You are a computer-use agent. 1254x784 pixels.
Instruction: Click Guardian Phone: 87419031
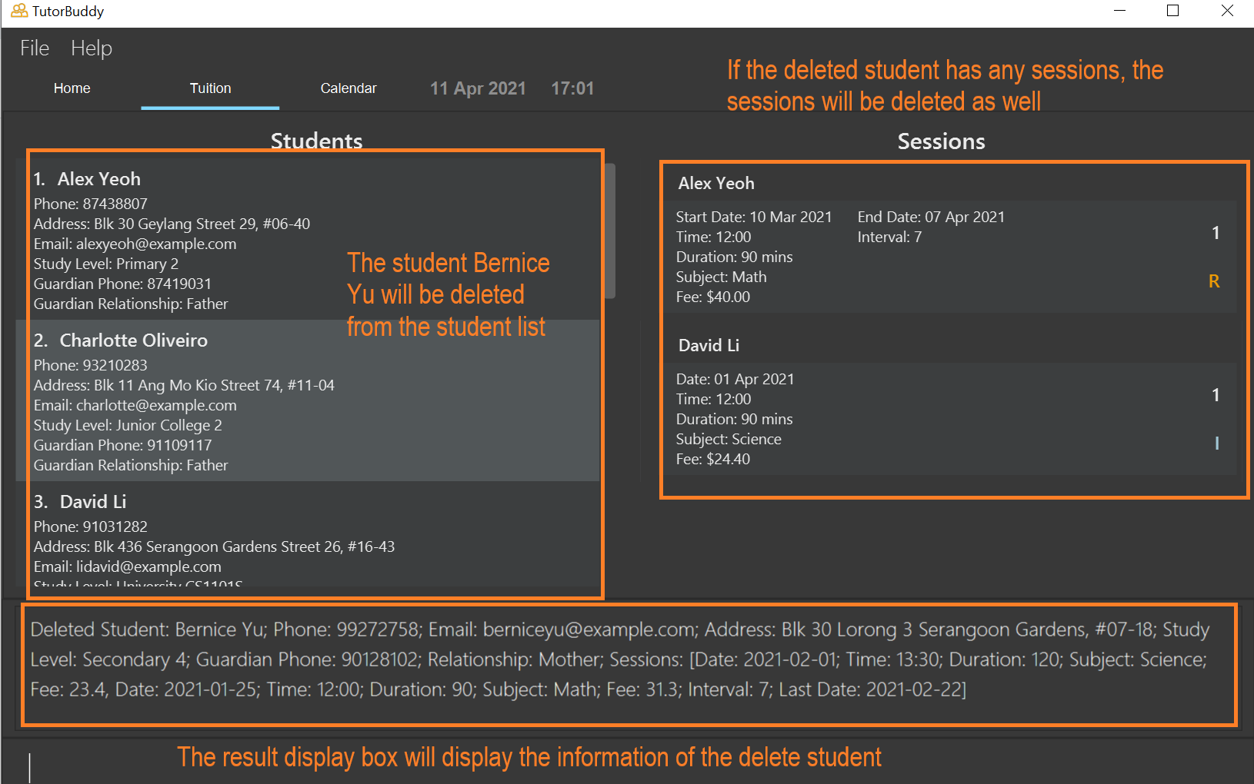coord(122,284)
